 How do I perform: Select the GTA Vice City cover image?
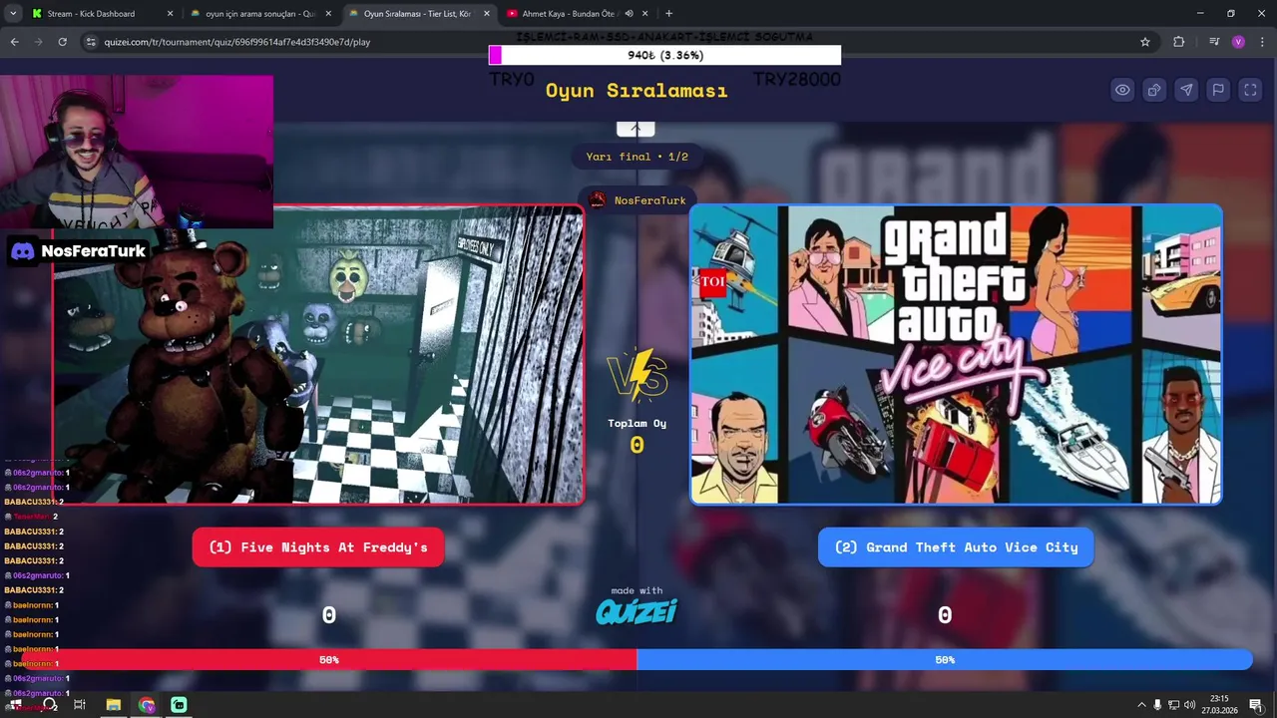pyautogui.click(x=956, y=355)
